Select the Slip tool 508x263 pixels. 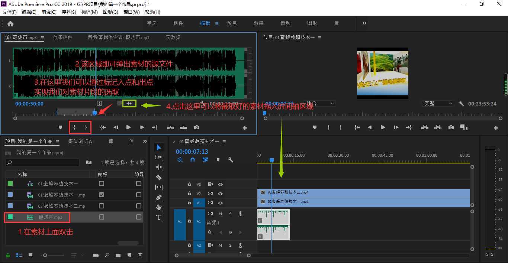point(159,187)
